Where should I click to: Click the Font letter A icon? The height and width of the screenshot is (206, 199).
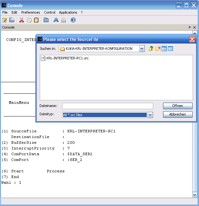click(56, 20)
